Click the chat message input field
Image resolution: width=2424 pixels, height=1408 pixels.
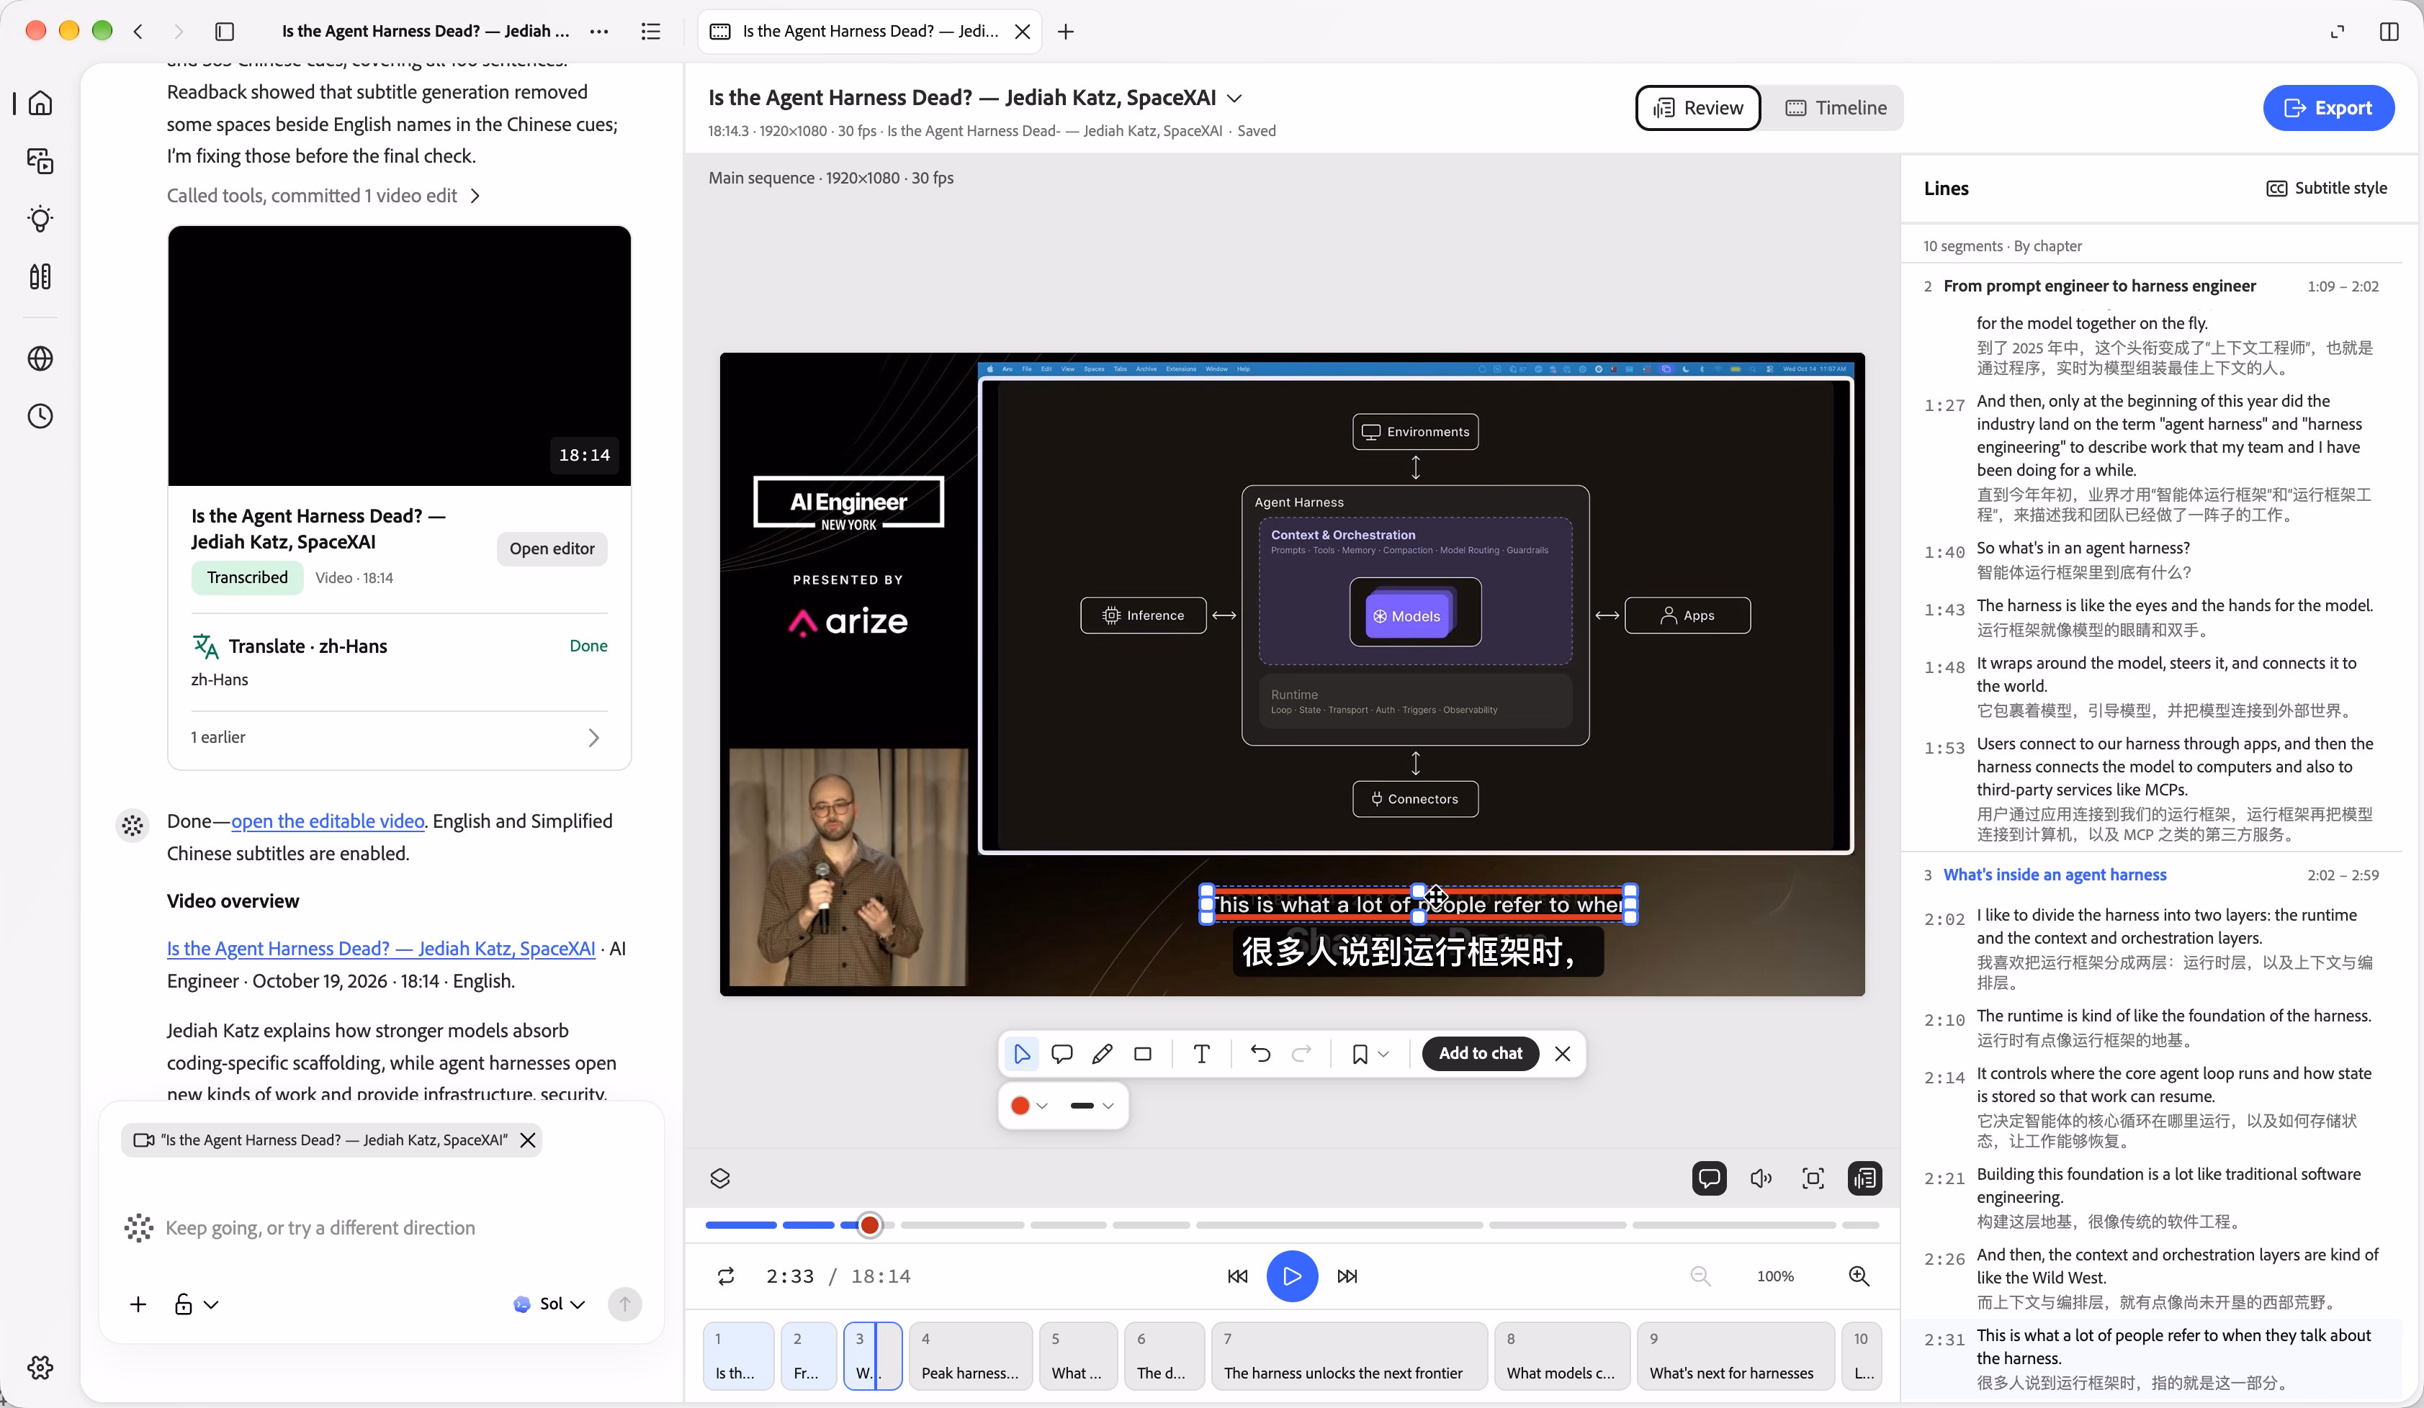[381, 1228]
